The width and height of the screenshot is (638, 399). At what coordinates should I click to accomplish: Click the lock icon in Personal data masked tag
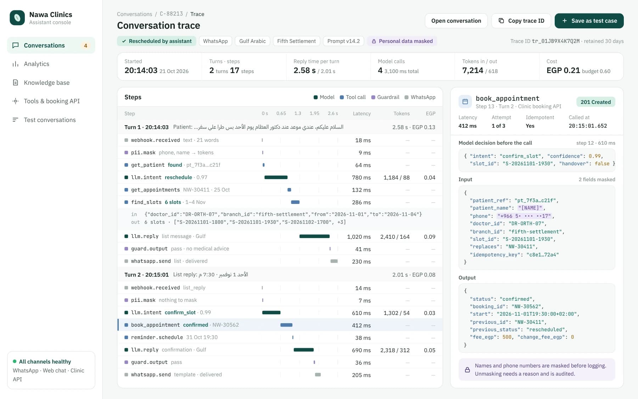374,41
